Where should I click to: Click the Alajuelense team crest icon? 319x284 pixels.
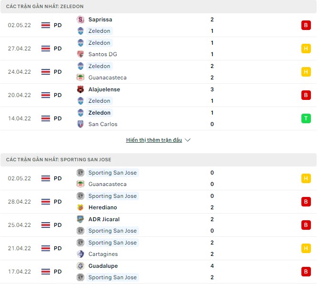pos(80,89)
